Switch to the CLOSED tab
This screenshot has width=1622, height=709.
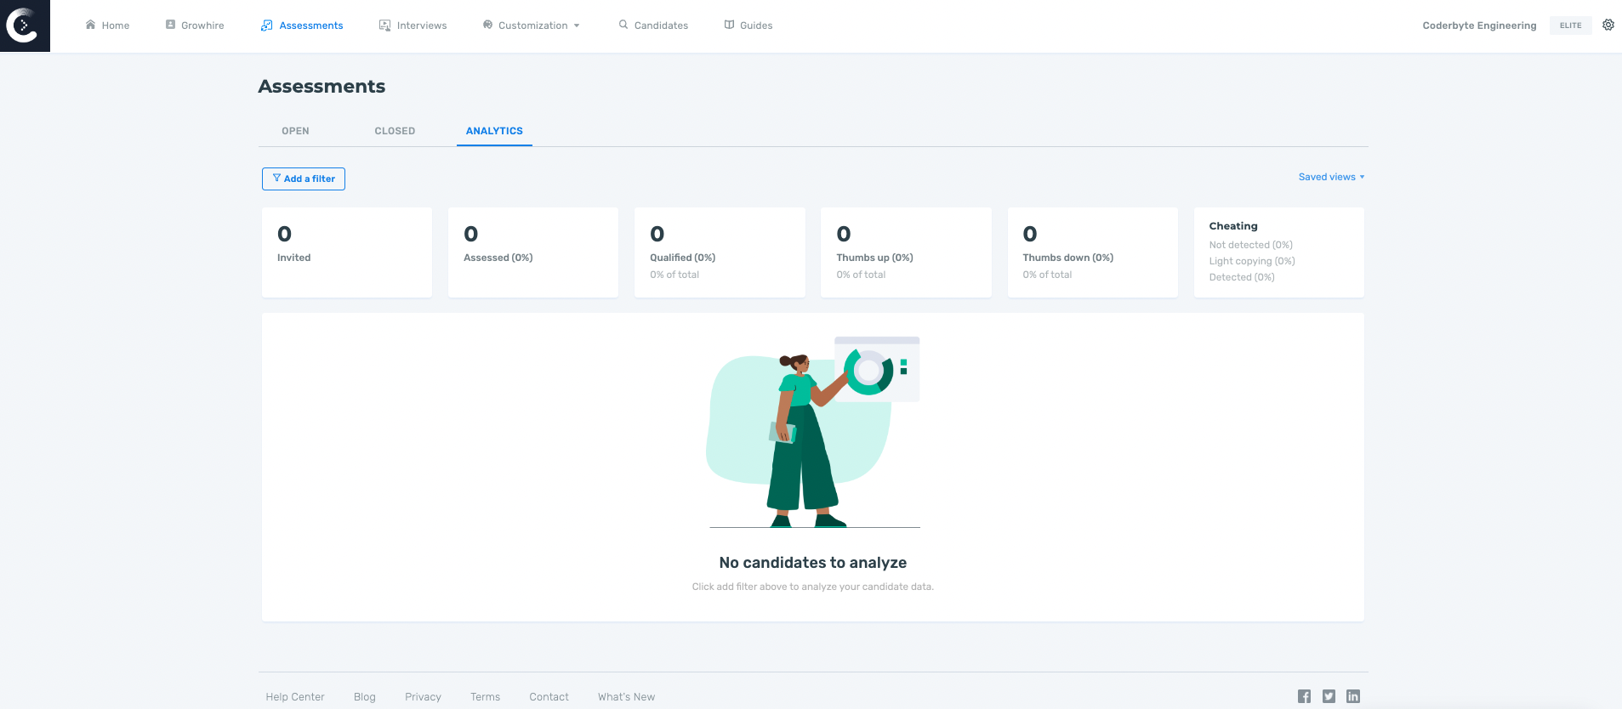[395, 131]
